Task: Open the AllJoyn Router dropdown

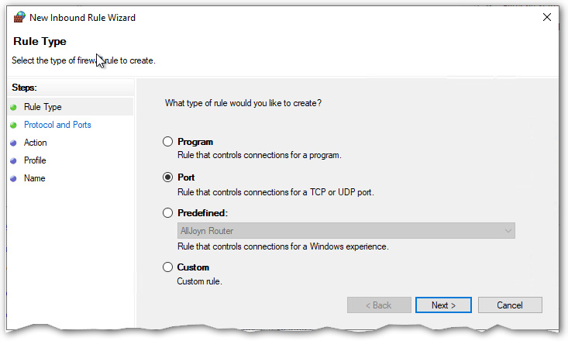Action: click(346, 230)
